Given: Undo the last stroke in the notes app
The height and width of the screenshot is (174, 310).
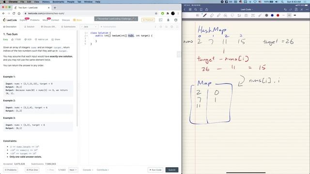Looking at the screenshot, I should click(x=285, y=10).
